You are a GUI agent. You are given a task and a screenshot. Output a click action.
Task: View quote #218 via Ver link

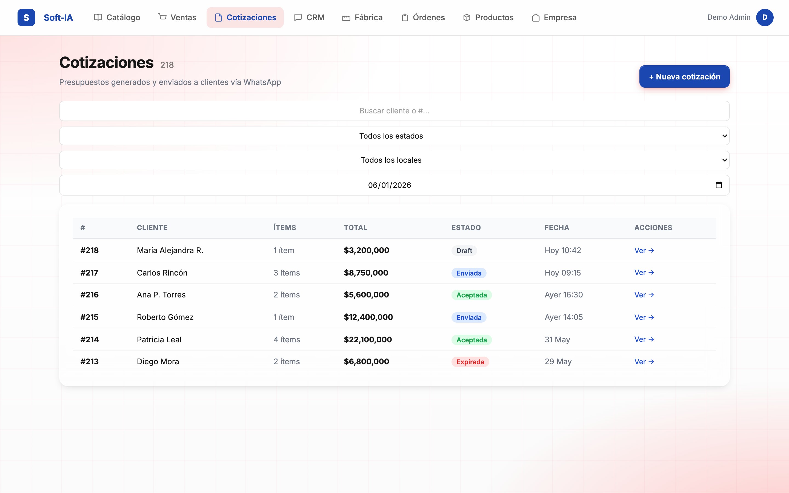pos(644,250)
